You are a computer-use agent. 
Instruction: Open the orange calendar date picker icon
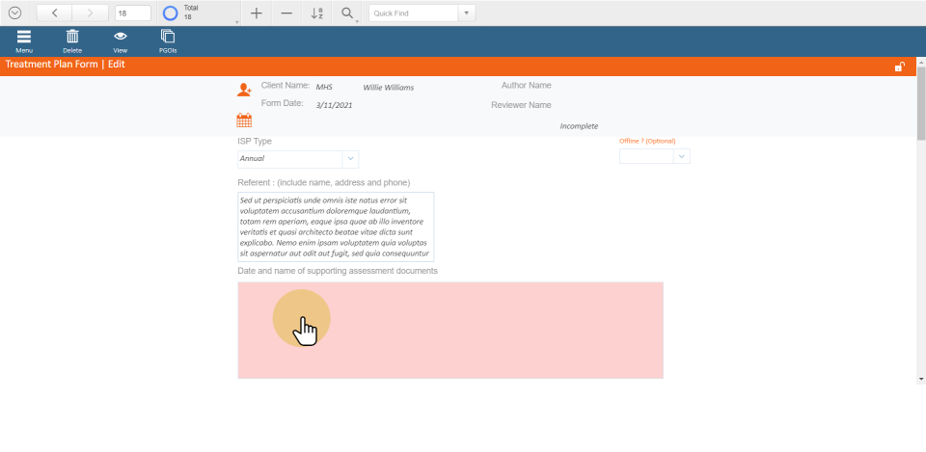pos(244,120)
